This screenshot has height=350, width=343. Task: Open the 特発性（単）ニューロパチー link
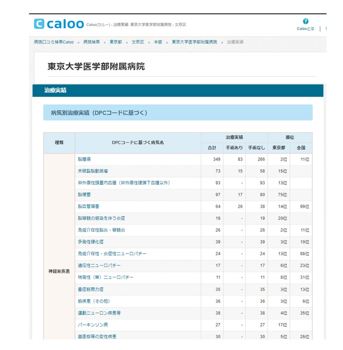pos(106,278)
